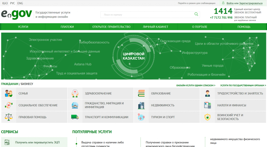Expand 'Услуги по государственным органам' link
This screenshot has height=147, width=267.
243,85
